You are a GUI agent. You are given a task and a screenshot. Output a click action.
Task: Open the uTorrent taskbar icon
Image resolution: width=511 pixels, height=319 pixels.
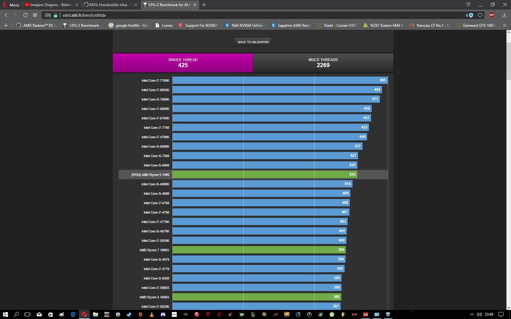(332, 314)
